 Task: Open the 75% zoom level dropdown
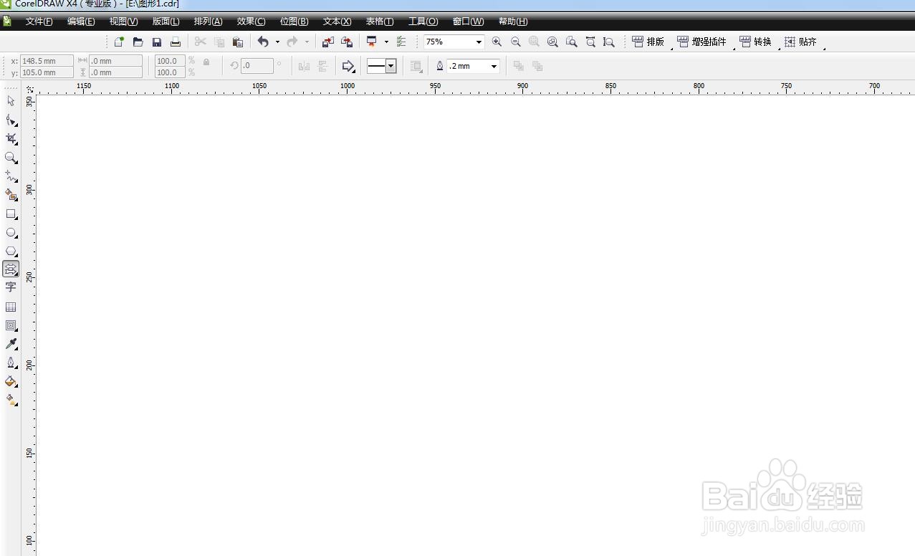coord(479,42)
